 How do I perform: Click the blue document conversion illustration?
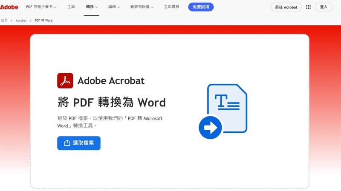tap(223, 111)
